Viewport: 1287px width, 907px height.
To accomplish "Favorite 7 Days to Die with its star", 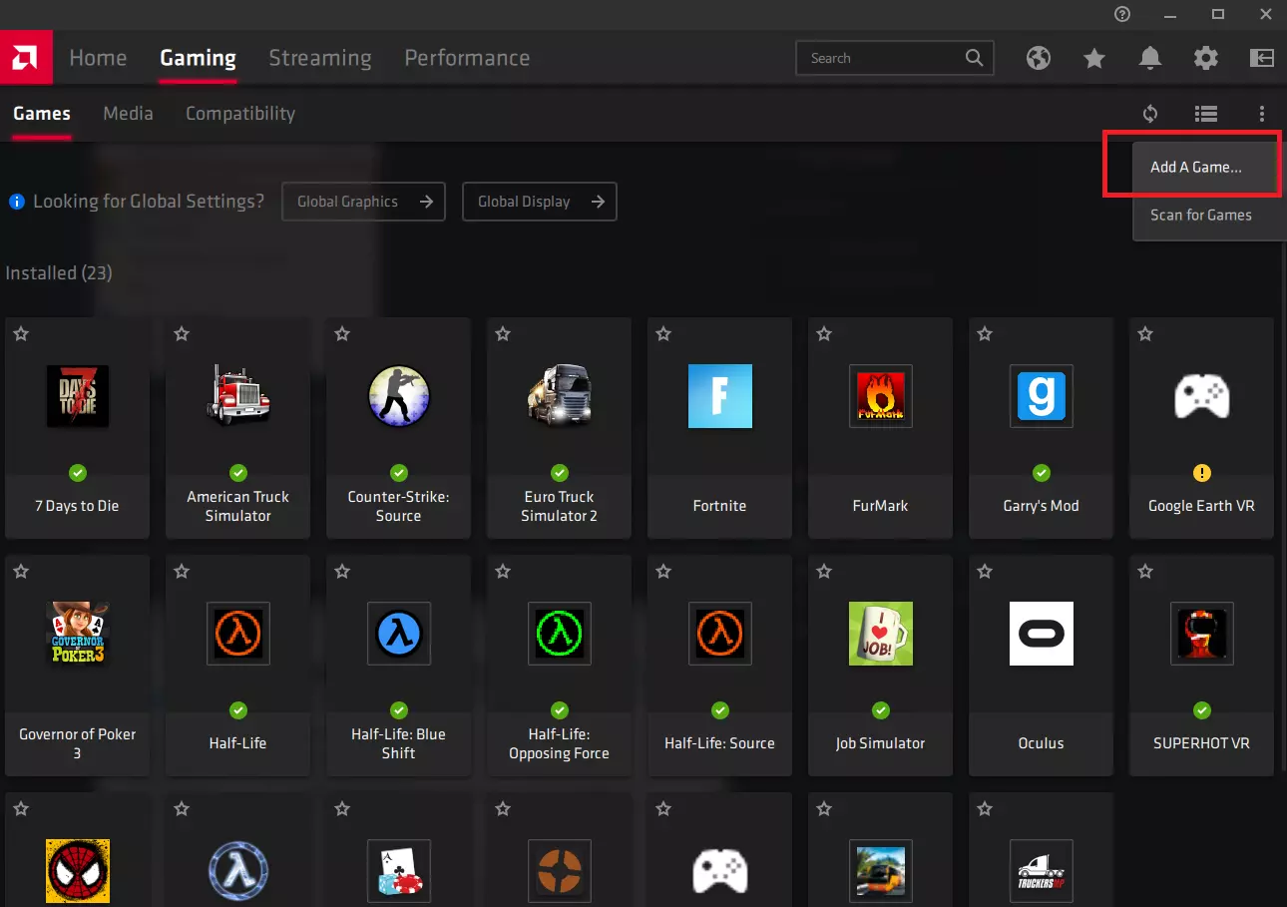I will click(x=21, y=334).
